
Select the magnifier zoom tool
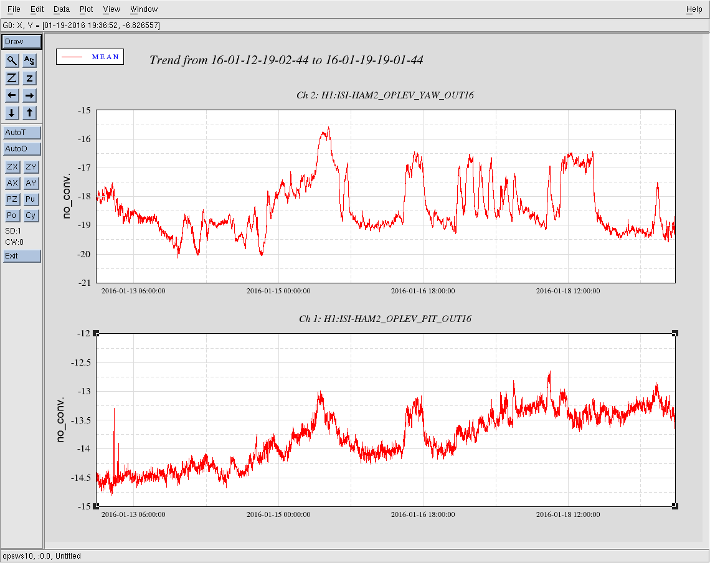point(12,60)
